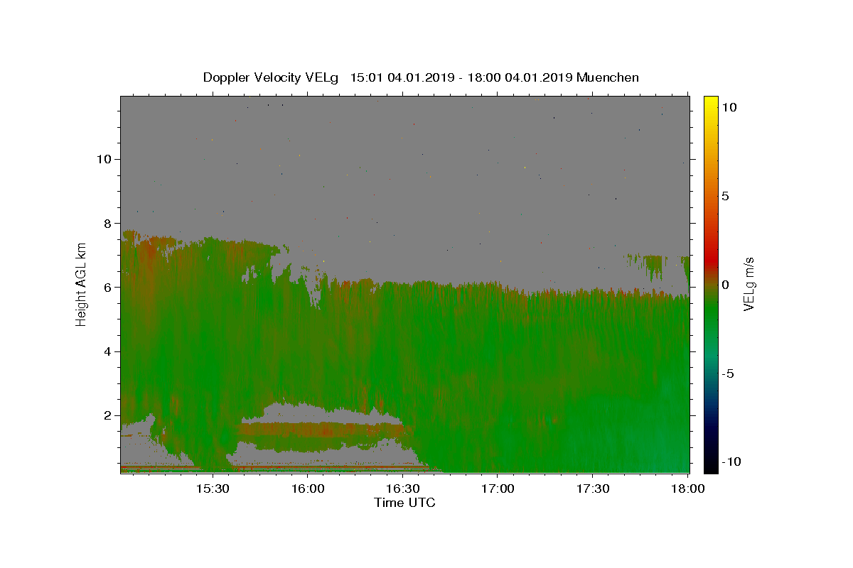The image size is (853, 568).
Task: Click the height axis label 4
Action: (x=108, y=351)
